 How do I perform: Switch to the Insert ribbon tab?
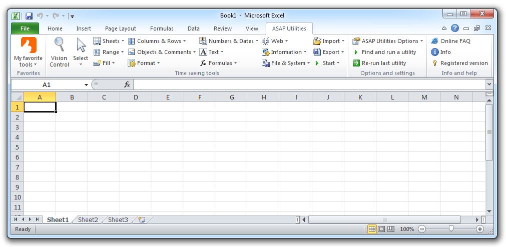click(x=84, y=28)
